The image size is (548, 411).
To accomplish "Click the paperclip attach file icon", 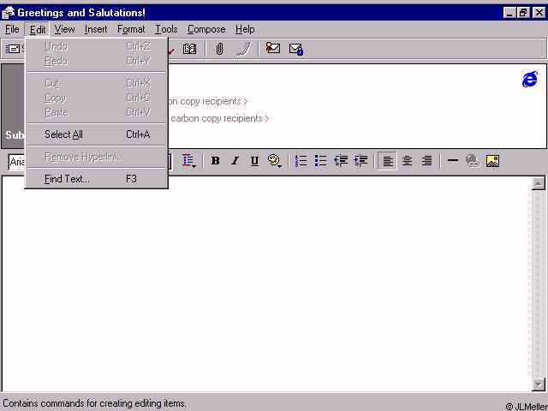I will 219,49.
